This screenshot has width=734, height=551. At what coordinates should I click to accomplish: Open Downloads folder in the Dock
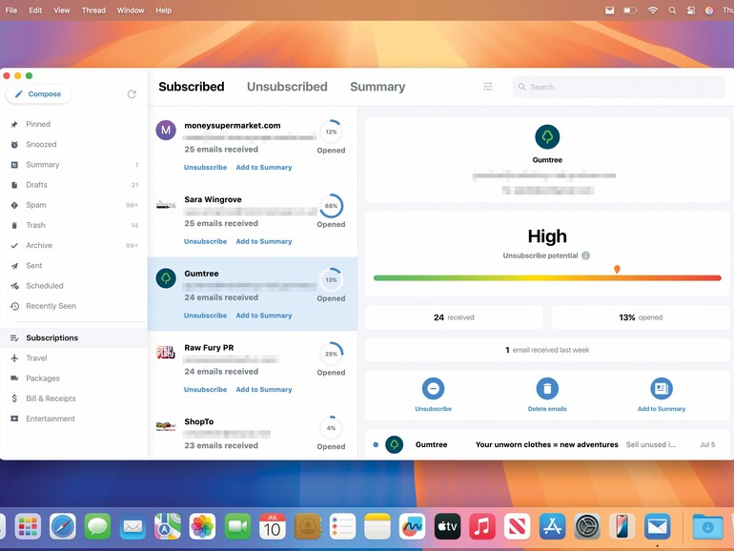707,527
